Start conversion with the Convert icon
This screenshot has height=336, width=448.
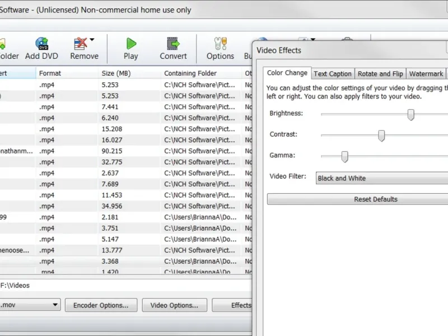point(173,44)
